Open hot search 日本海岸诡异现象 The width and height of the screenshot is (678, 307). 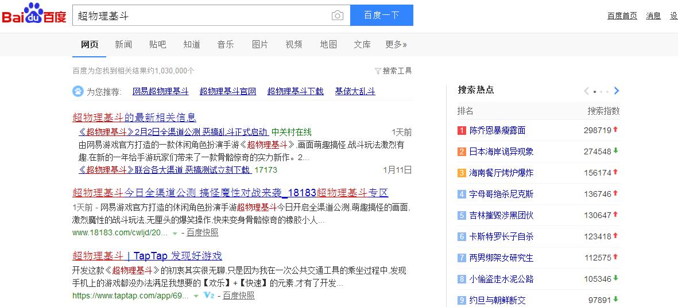[501, 151]
